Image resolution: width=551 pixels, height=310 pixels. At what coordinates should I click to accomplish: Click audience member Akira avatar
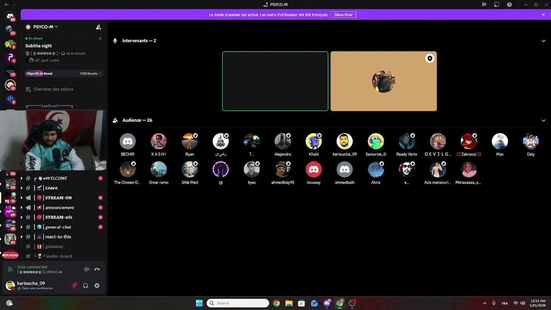376,170
